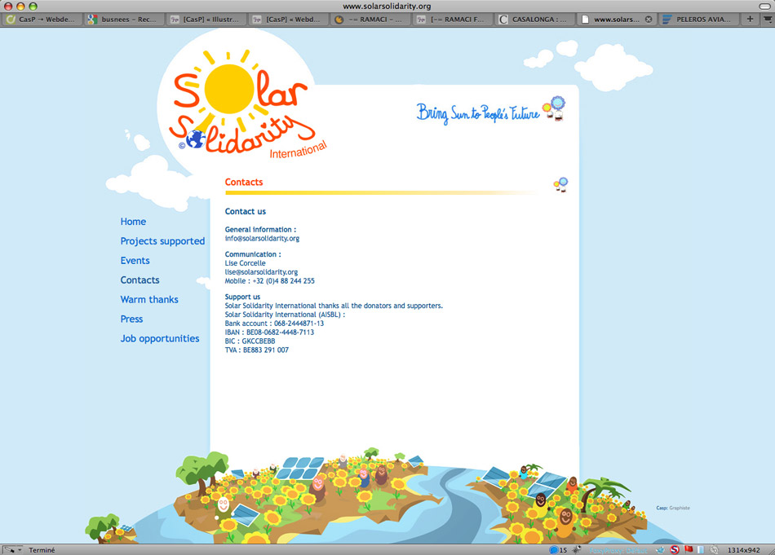
Task: Open a new tab with plus button
Action: [x=750, y=19]
